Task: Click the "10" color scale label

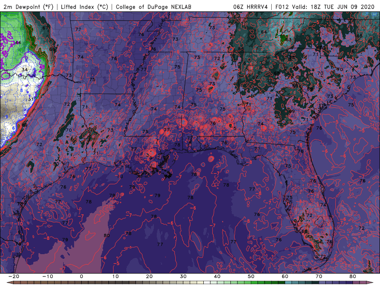Action: coord(115,276)
